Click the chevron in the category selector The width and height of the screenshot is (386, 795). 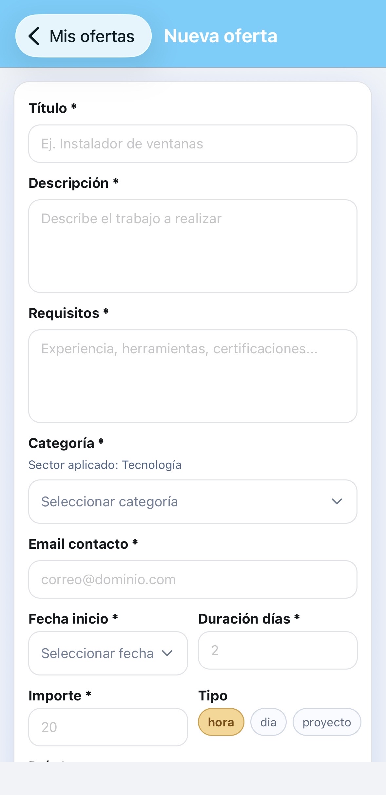[337, 502]
